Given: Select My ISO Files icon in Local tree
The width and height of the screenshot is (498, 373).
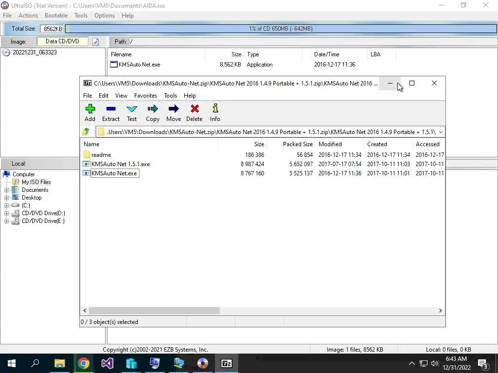Looking at the screenshot, I should tap(16, 182).
